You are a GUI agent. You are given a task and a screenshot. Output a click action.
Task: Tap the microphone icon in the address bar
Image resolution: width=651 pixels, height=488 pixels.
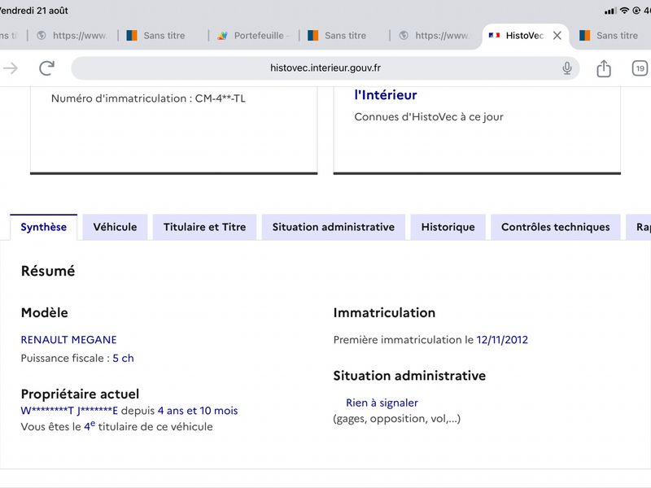(x=566, y=68)
